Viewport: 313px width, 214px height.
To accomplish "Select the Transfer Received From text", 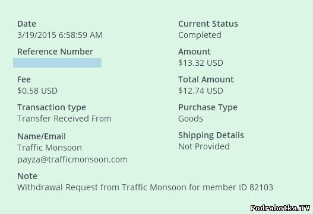I will coord(64,119).
